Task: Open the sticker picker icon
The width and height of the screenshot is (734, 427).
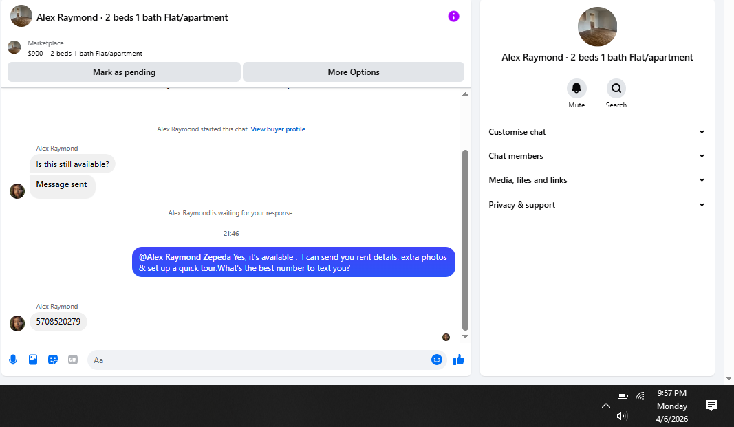Action: point(53,360)
